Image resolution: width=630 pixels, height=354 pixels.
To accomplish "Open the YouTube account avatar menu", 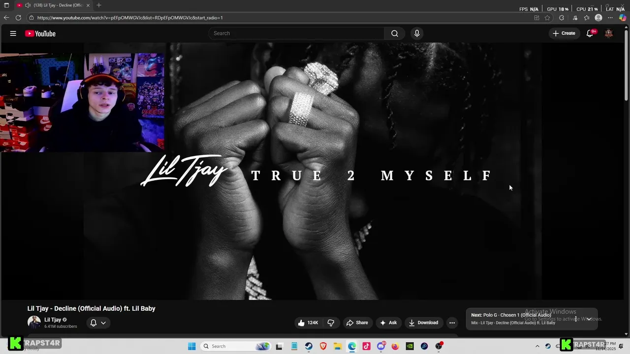I will click(x=609, y=33).
